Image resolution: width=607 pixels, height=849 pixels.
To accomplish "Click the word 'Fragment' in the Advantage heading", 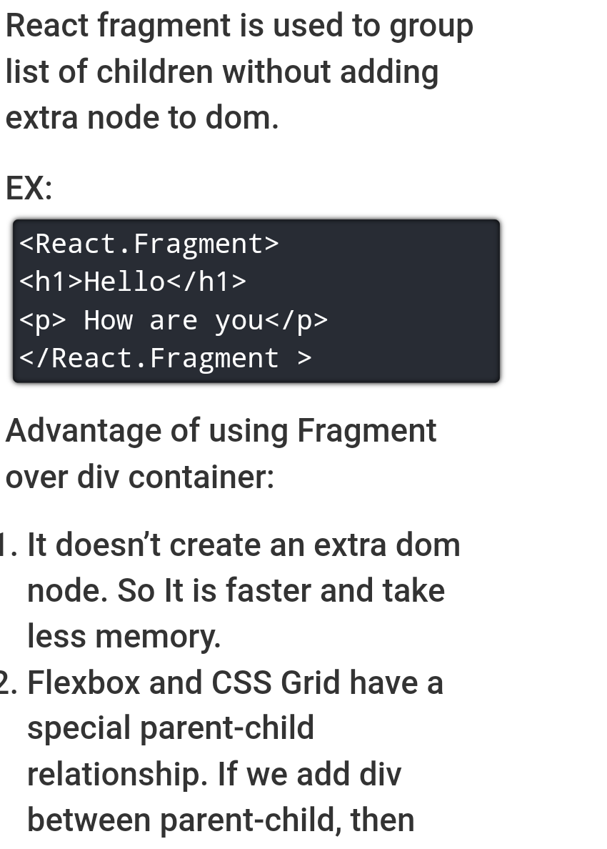I will tap(367, 431).
